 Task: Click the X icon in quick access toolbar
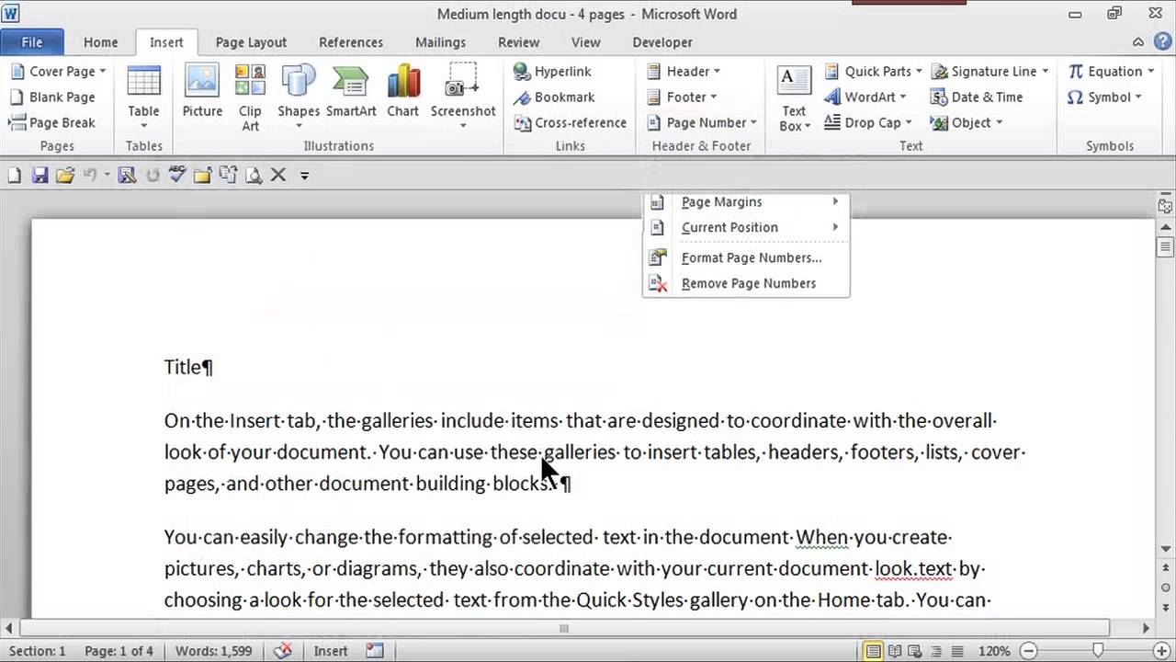coord(278,175)
